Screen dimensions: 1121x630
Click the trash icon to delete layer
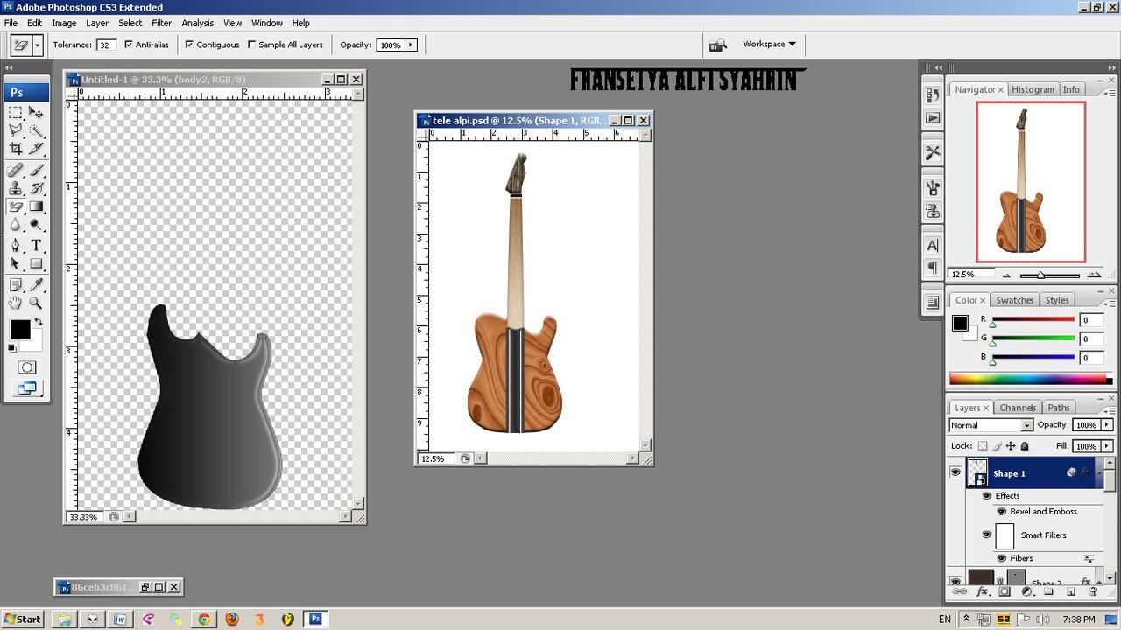[1093, 592]
